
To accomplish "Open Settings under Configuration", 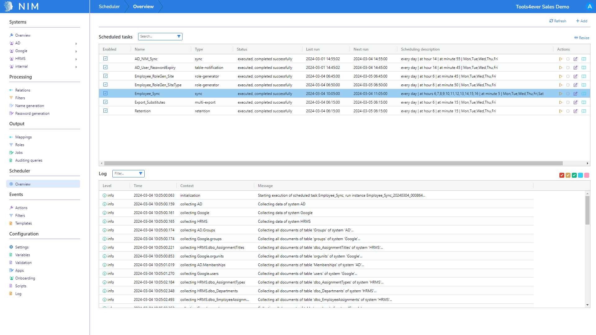I will (22, 247).
